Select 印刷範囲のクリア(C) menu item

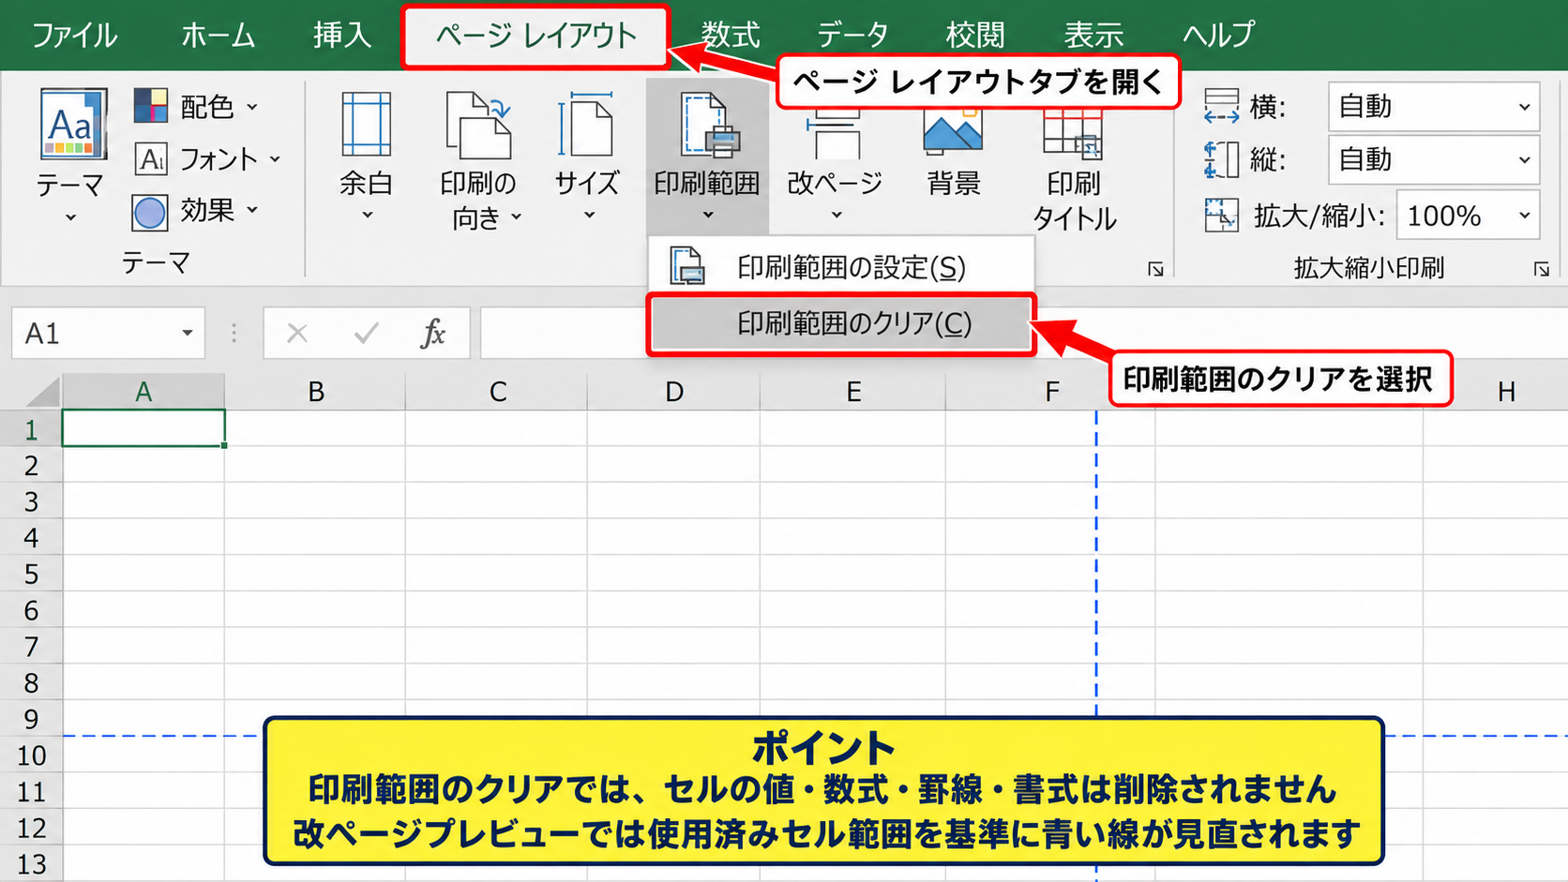tap(841, 324)
